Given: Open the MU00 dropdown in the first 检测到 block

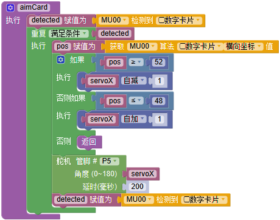Looking at the screenshot, I should [114, 20].
